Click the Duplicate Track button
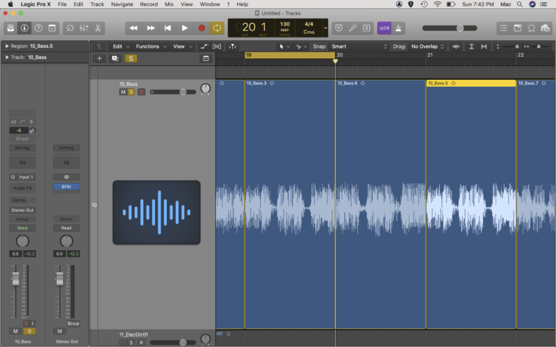The image size is (556, 347). click(x=115, y=58)
